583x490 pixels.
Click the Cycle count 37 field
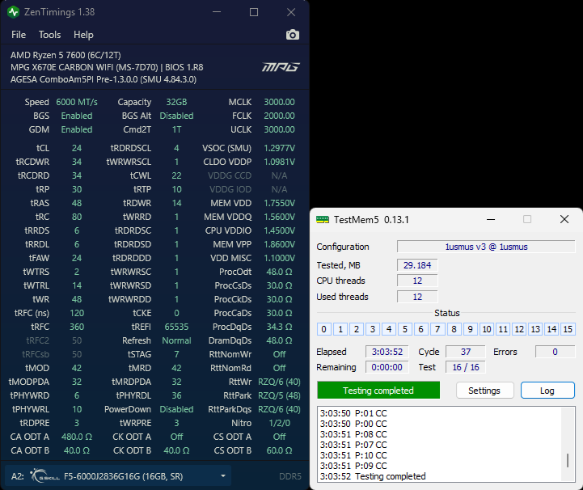[x=466, y=352]
